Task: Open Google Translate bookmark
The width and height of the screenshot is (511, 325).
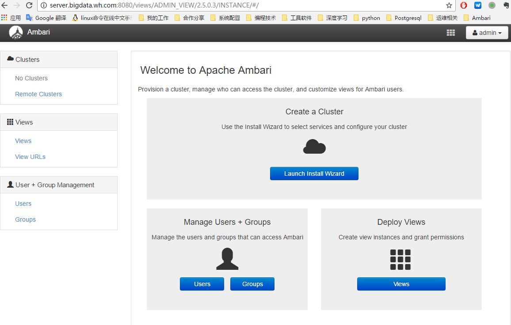Action: click(46, 18)
